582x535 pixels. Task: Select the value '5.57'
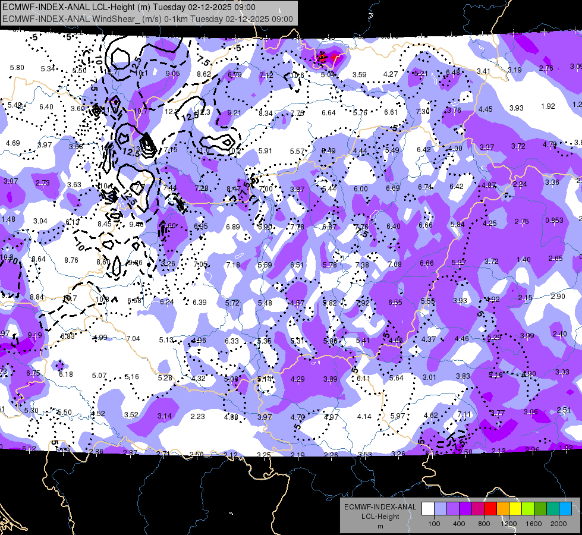(x=297, y=152)
